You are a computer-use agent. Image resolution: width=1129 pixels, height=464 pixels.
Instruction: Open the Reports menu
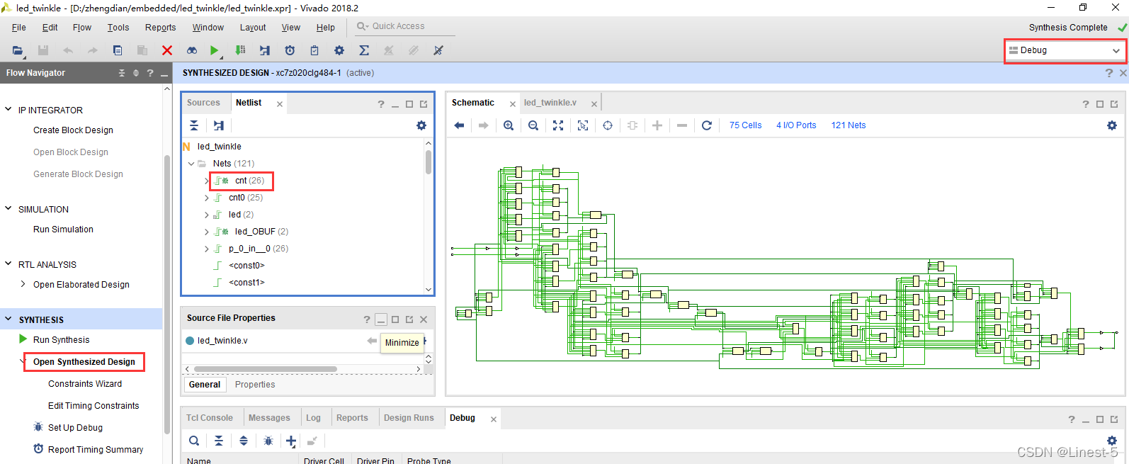[x=161, y=28]
